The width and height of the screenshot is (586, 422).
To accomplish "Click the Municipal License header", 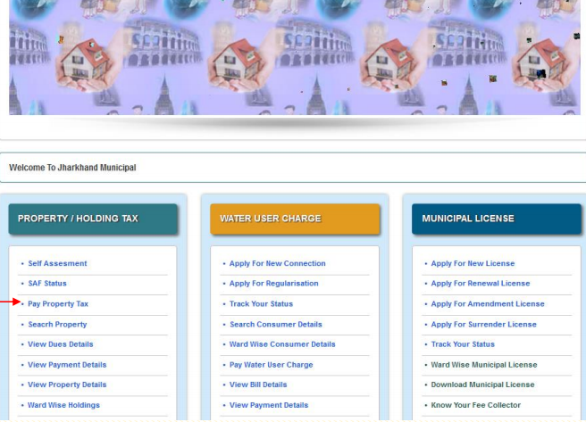I will 496,219.
